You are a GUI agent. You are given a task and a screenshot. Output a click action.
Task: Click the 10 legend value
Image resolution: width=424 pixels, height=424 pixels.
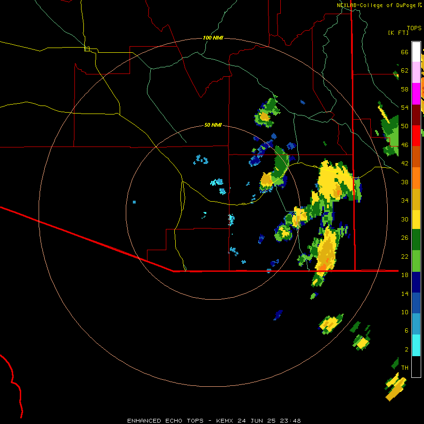point(405,312)
